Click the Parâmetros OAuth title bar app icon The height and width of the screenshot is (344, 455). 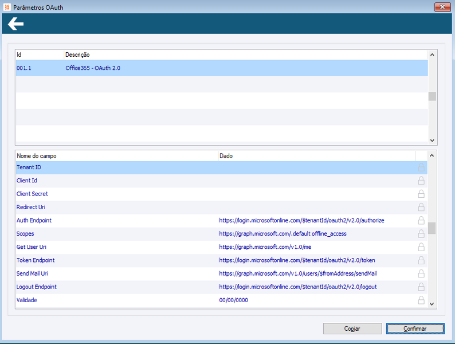pos(7,7)
